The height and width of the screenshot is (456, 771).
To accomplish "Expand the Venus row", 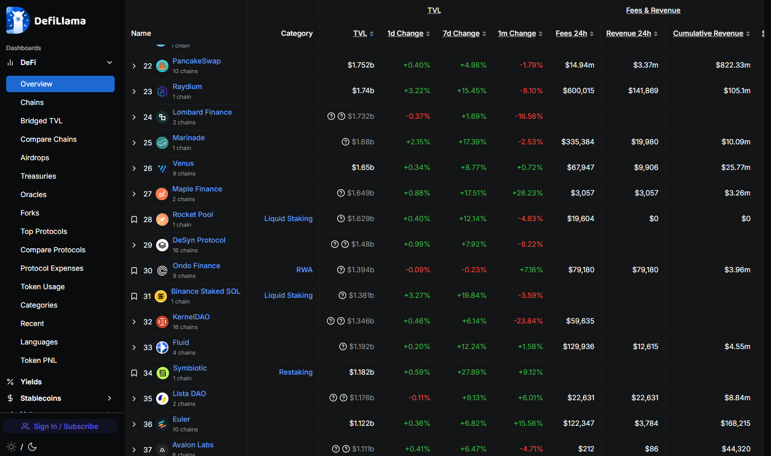I will tap(134, 168).
